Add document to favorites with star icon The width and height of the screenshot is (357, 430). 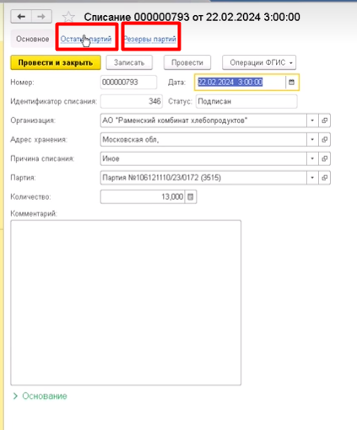(68, 17)
